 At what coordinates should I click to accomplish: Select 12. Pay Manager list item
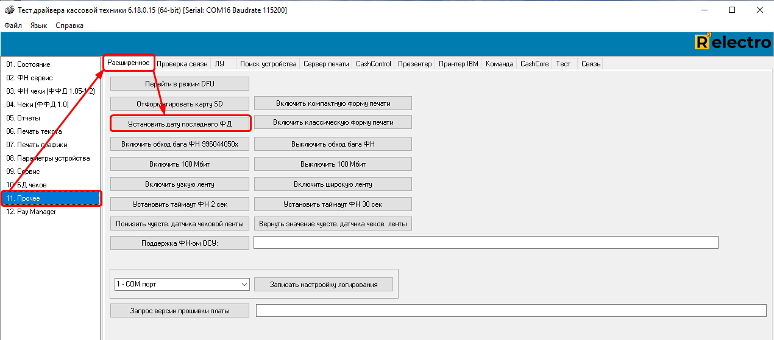pos(30,212)
